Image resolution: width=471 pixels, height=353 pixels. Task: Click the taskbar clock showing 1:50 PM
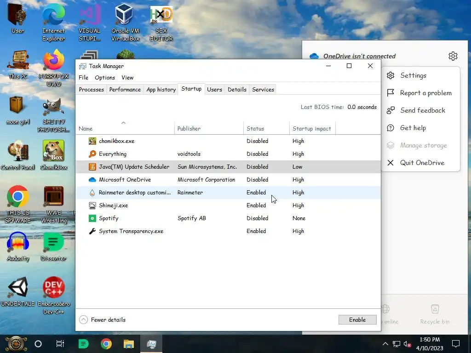pyautogui.click(x=430, y=344)
